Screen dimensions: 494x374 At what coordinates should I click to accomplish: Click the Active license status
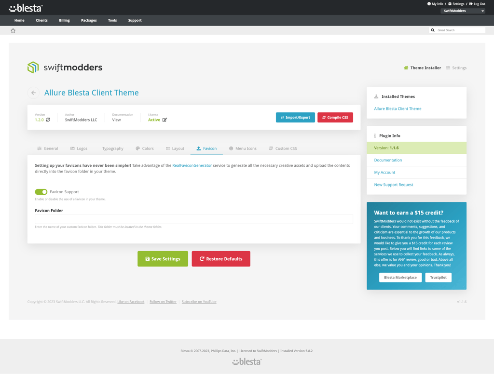click(154, 120)
